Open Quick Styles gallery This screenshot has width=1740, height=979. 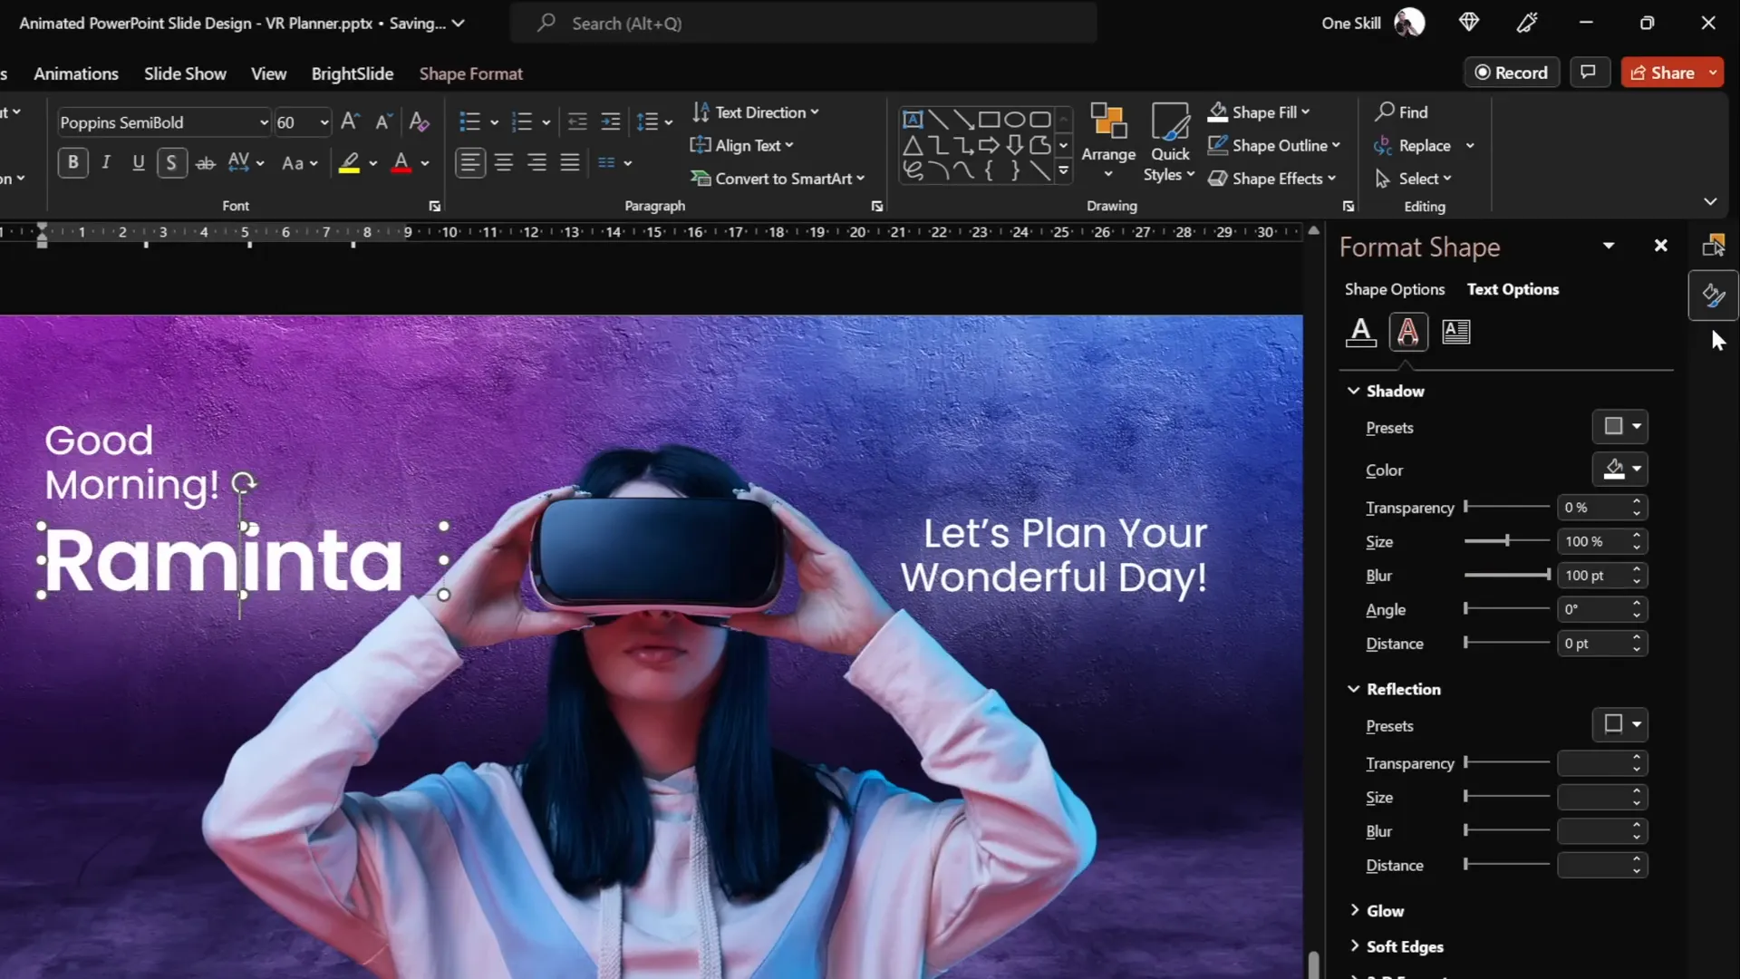(x=1169, y=141)
